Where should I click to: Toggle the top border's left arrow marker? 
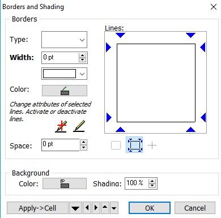click(x=120, y=35)
